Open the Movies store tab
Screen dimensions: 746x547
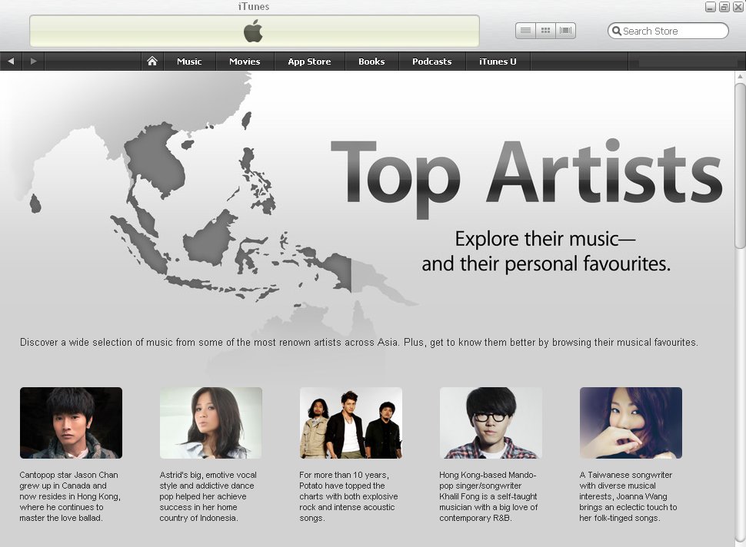point(245,61)
